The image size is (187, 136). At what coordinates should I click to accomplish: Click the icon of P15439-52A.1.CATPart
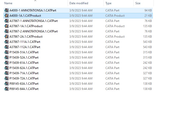click(6, 58)
